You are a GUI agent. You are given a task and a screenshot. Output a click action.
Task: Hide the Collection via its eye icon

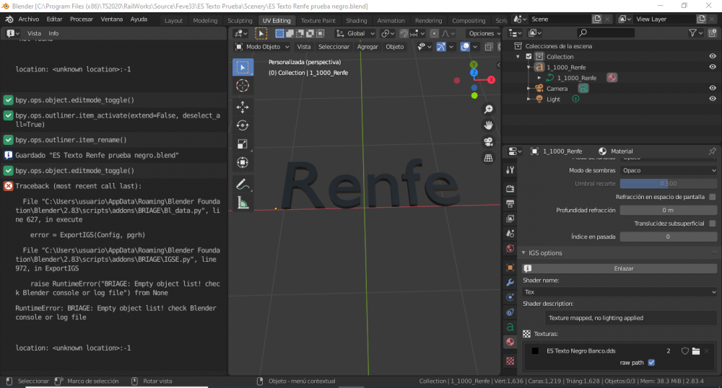tap(713, 56)
